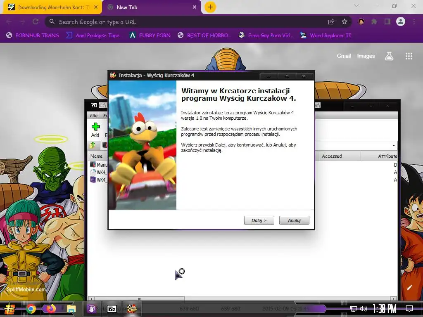Image resolution: width=423 pixels, height=317 pixels.
Task: Sort by the Name column in 7-Zip
Action: click(x=96, y=156)
